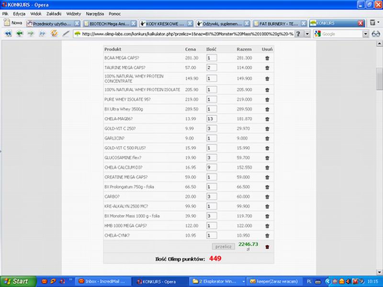
Task: Open the Widok menu
Action: coord(36,14)
